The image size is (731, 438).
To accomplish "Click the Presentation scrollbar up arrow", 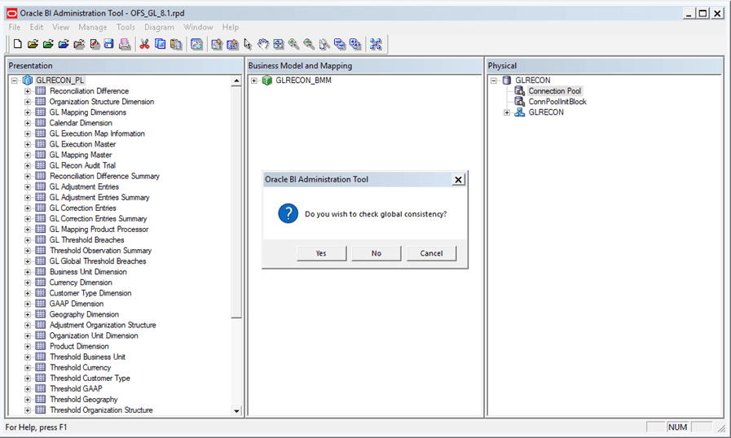I will point(236,81).
